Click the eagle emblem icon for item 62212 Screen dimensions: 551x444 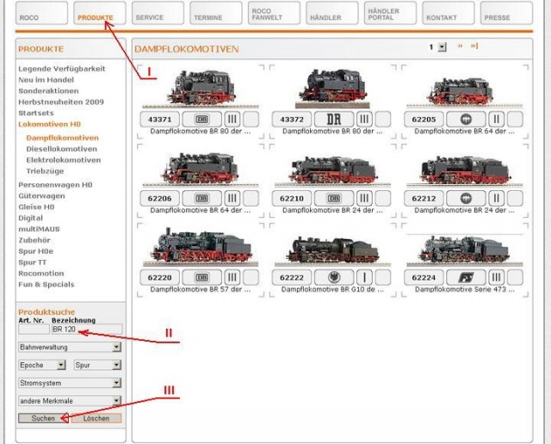tap(466, 199)
